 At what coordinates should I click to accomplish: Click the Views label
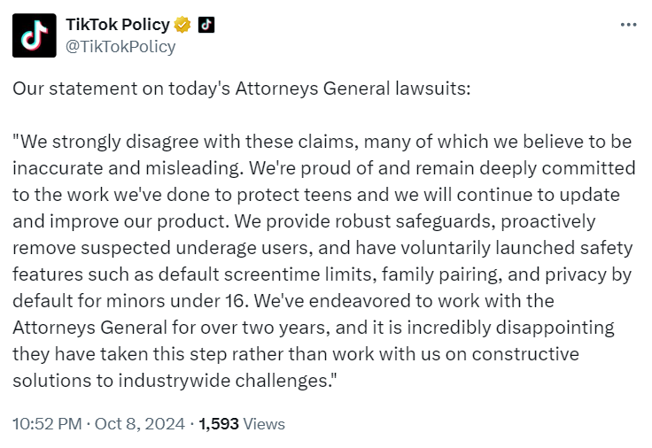[264, 424]
